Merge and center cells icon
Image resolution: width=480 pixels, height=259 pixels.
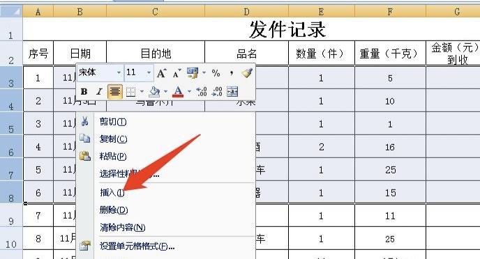tap(232, 92)
